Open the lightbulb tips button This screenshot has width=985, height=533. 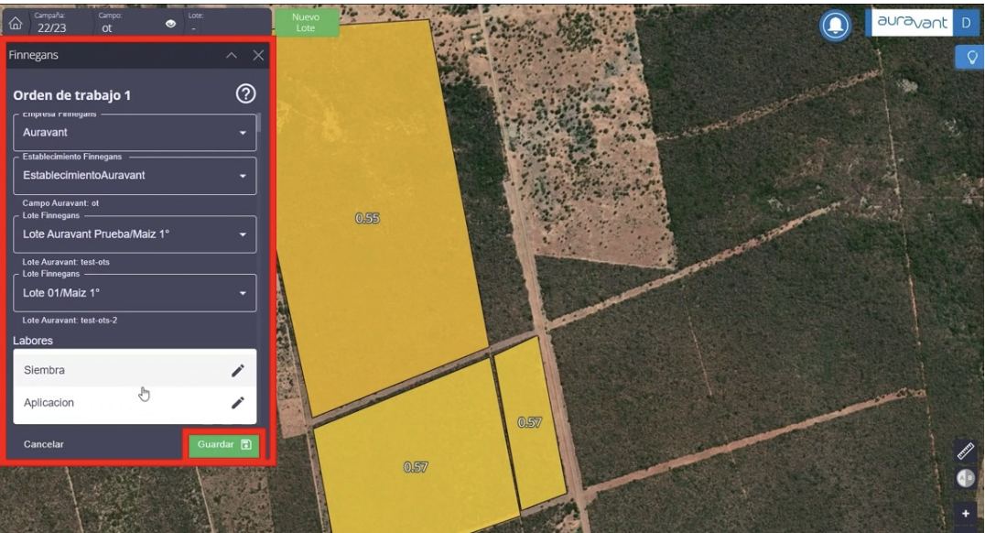point(971,57)
